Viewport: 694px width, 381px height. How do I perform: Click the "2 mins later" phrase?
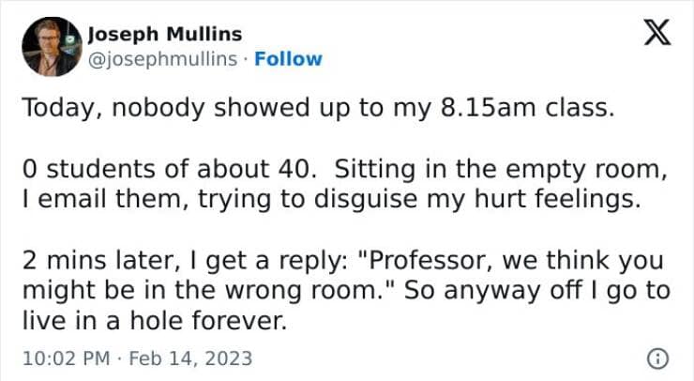coord(85,259)
